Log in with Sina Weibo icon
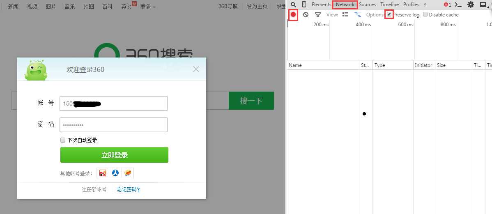The image size is (492, 214). 102,173
